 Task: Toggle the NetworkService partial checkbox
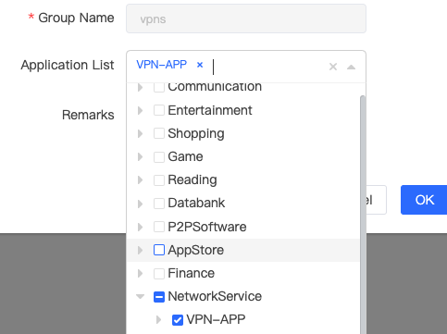[x=159, y=297]
